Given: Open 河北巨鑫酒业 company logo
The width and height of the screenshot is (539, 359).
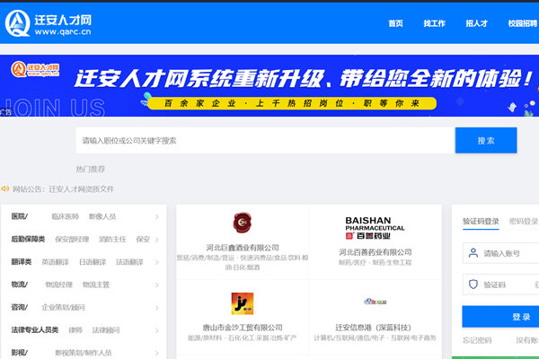Looking at the screenshot, I should point(242,223).
